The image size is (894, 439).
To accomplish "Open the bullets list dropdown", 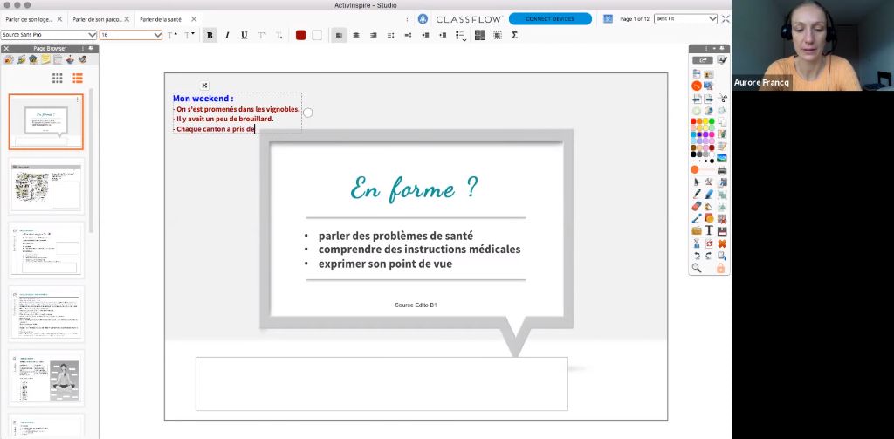I will pos(461,36).
